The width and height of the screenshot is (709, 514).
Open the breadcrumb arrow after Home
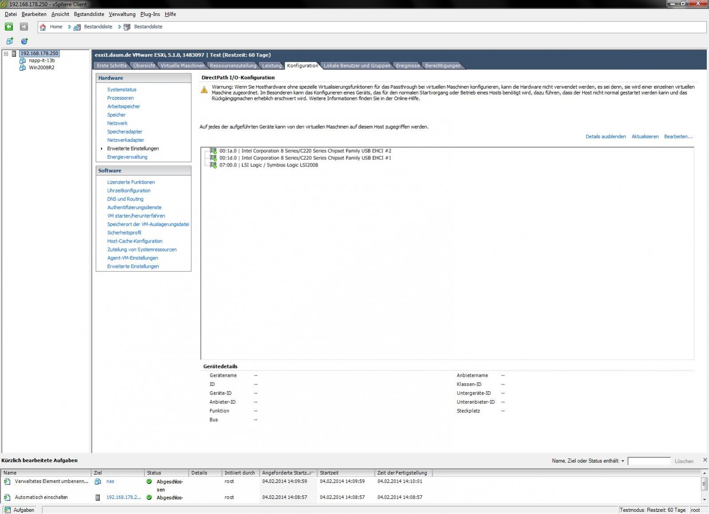point(70,27)
